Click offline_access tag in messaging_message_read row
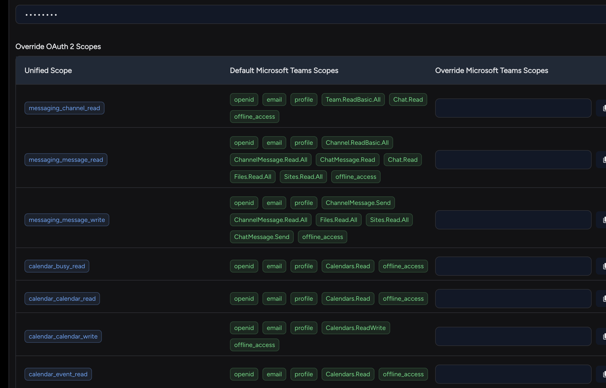Image resolution: width=606 pixels, height=388 pixels. pos(356,177)
